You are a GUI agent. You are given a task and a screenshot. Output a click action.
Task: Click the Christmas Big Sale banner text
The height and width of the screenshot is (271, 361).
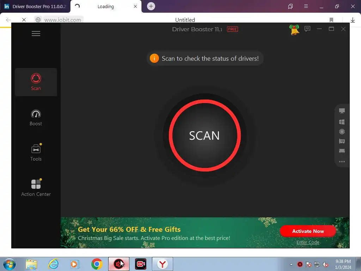pyautogui.click(x=154, y=238)
